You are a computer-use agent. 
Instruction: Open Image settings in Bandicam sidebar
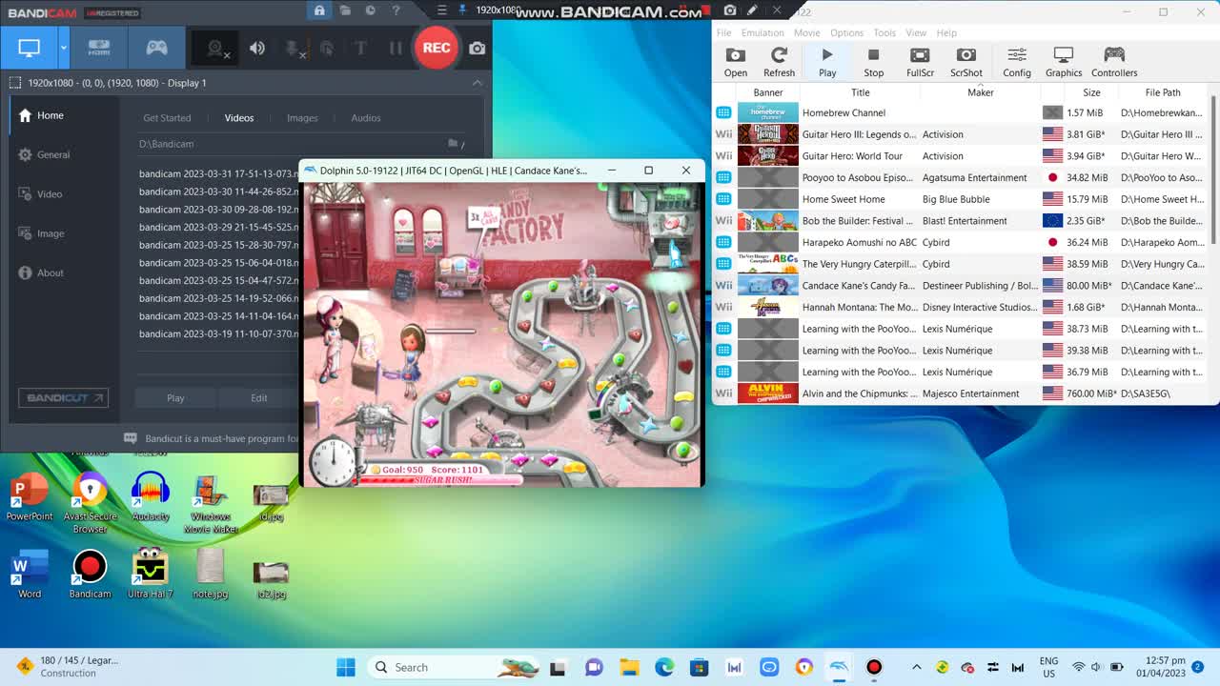pos(42,233)
